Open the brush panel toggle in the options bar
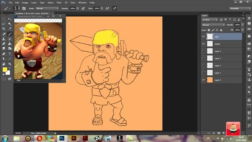The width and height of the screenshot is (252, 142). tap(24, 8)
